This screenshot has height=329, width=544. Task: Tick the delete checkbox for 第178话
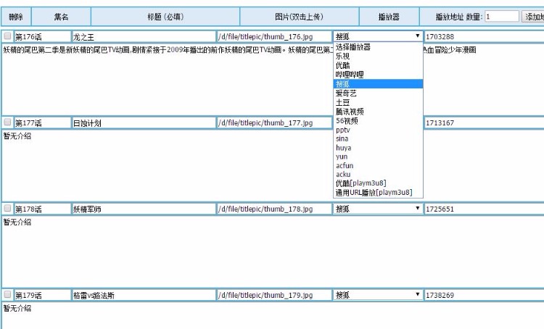coord(7,209)
